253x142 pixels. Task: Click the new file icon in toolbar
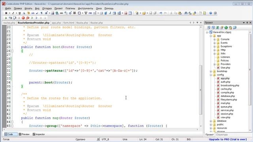coord(137,13)
